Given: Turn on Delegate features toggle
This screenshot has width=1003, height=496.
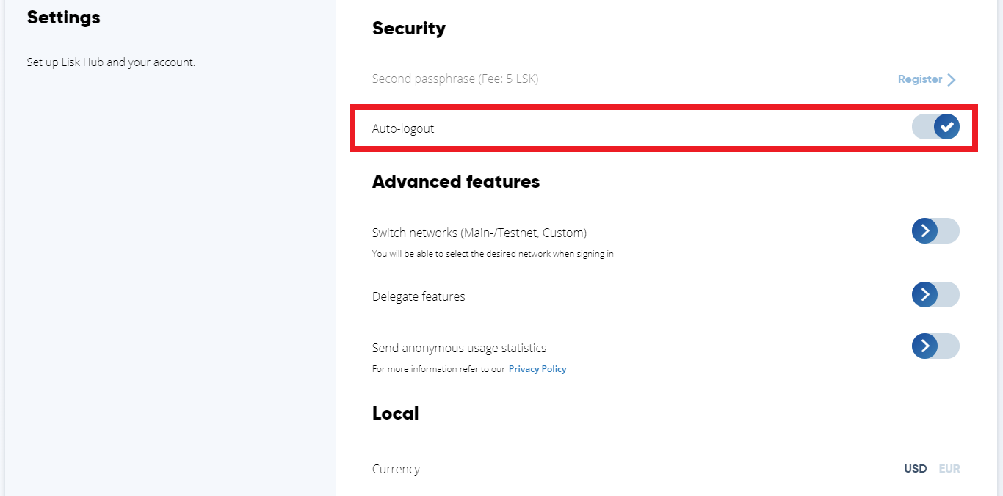Looking at the screenshot, I should pos(935,295).
